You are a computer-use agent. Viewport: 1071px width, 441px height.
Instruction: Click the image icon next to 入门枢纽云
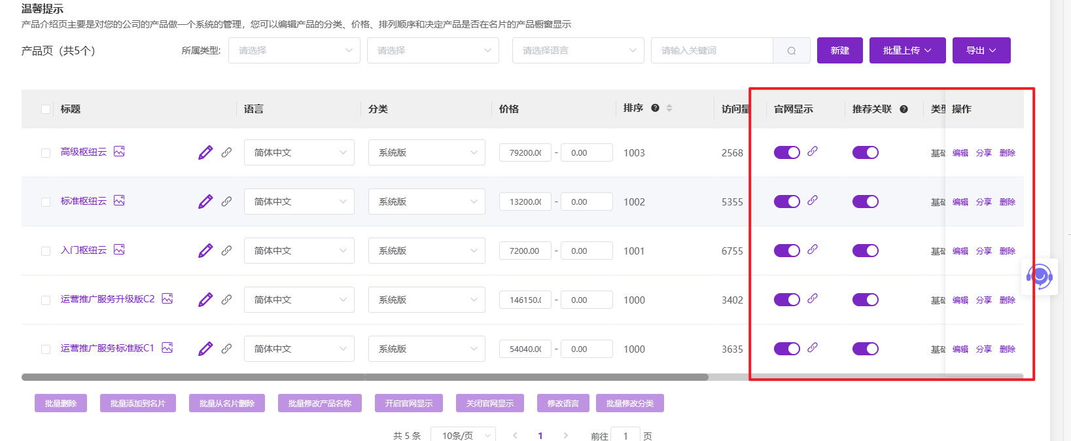pyautogui.click(x=119, y=250)
